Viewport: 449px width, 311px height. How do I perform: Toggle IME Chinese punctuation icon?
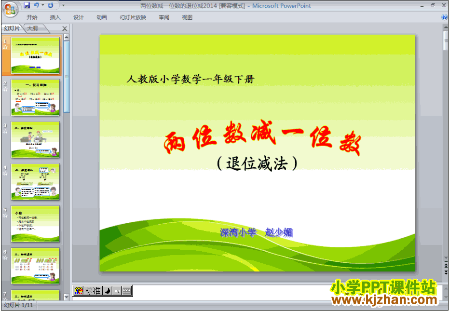[x=117, y=291]
